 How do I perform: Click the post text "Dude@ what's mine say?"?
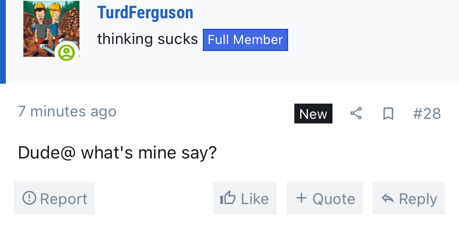tap(117, 153)
